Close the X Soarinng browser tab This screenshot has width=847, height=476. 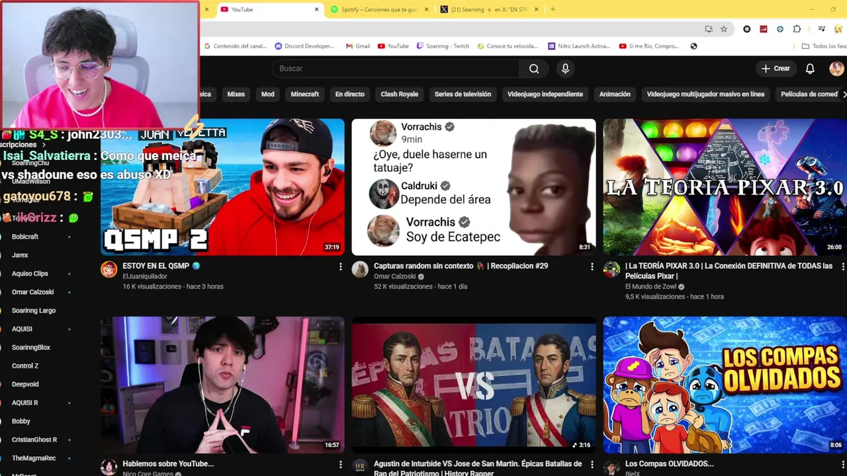pyautogui.click(x=536, y=9)
